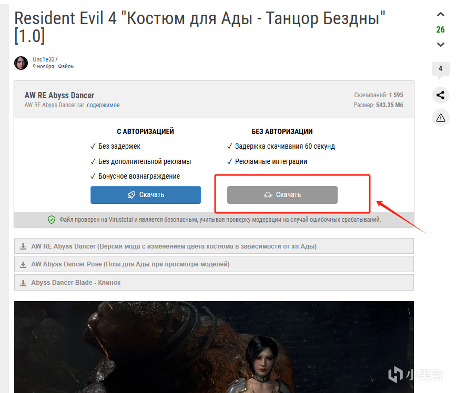Screen dimensions: 456x393
Task: Click the rating score 26
Action: pos(440,29)
